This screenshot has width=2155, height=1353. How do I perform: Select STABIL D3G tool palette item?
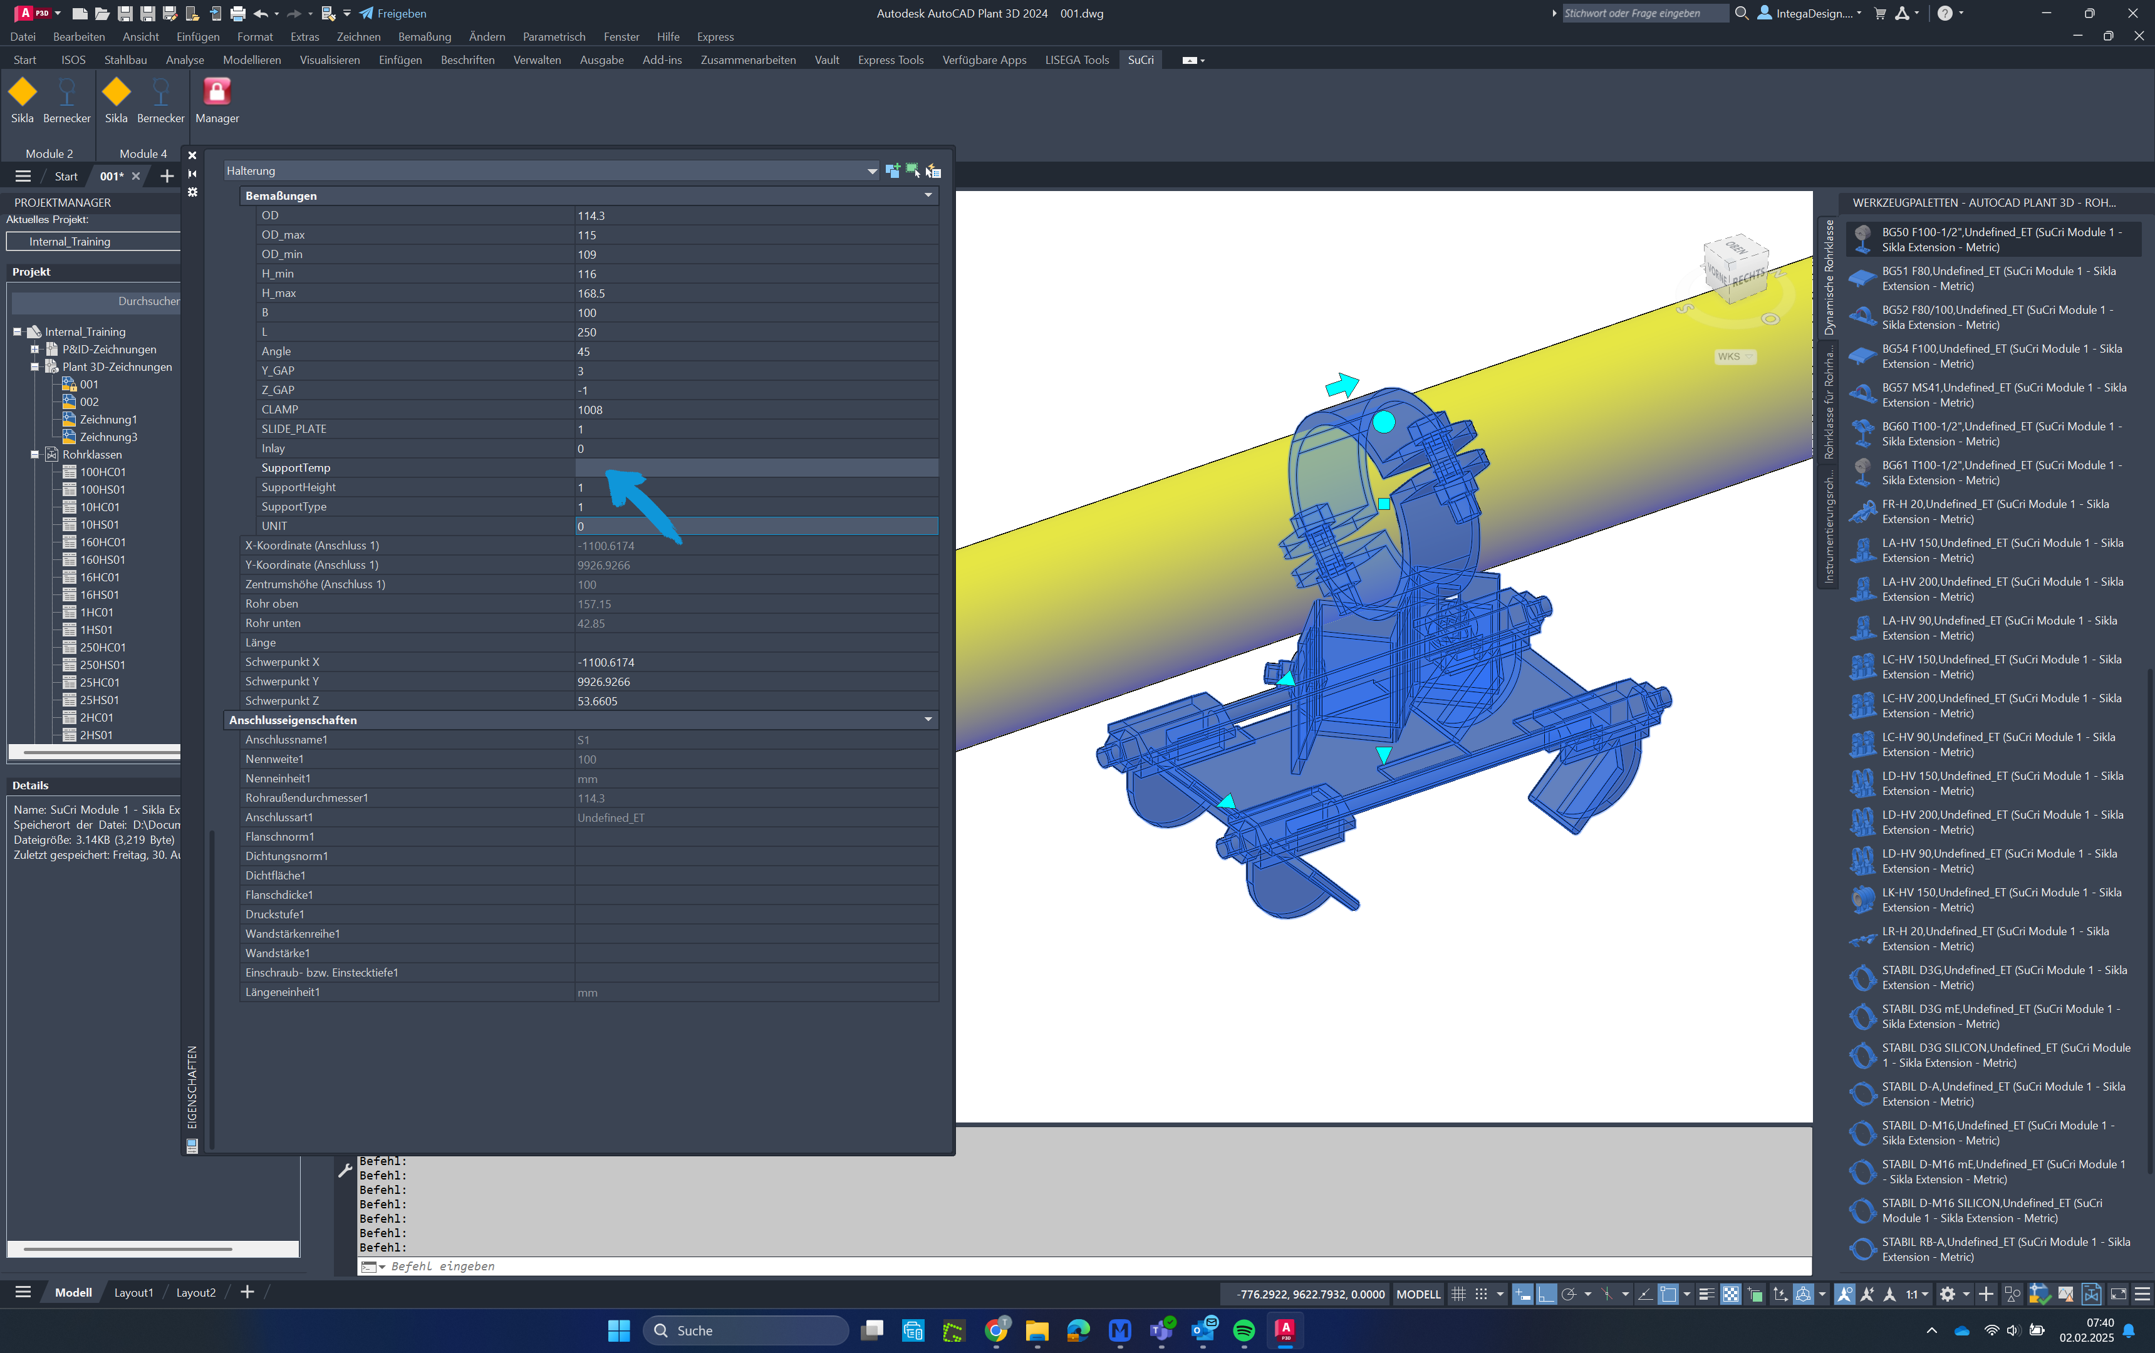click(x=1994, y=978)
